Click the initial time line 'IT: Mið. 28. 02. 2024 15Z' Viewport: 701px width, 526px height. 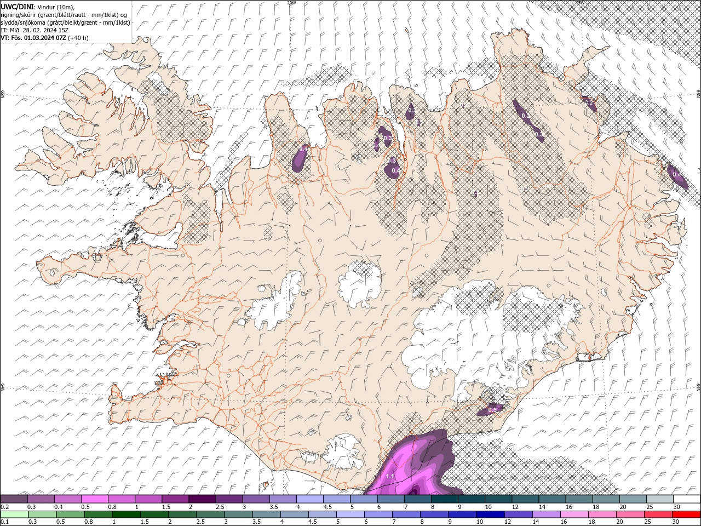[34, 30]
